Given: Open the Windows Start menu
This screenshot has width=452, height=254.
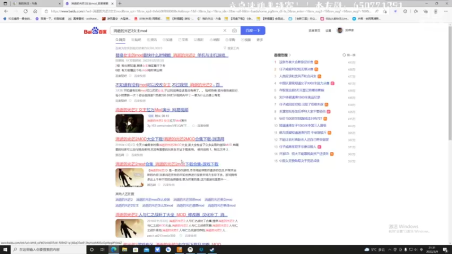Looking at the screenshot, I should point(5,249).
